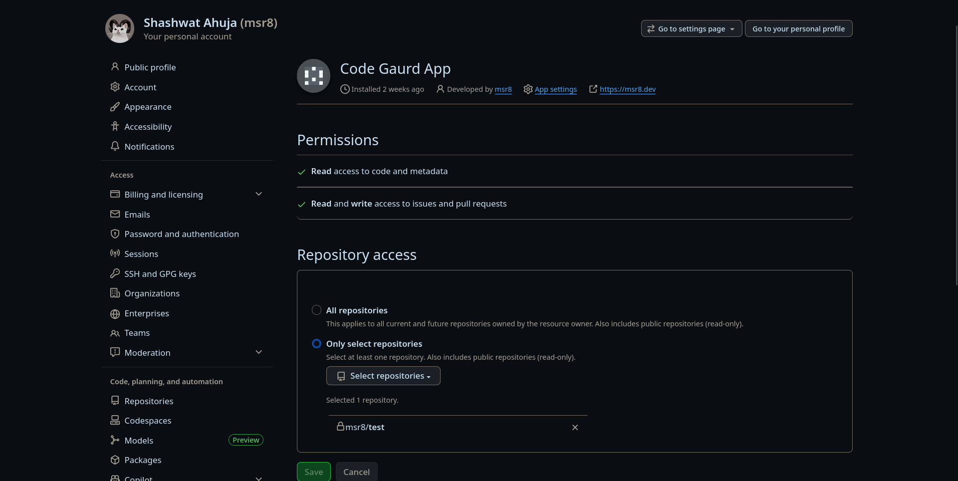Click the Accessibility figure icon

coord(115,126)
